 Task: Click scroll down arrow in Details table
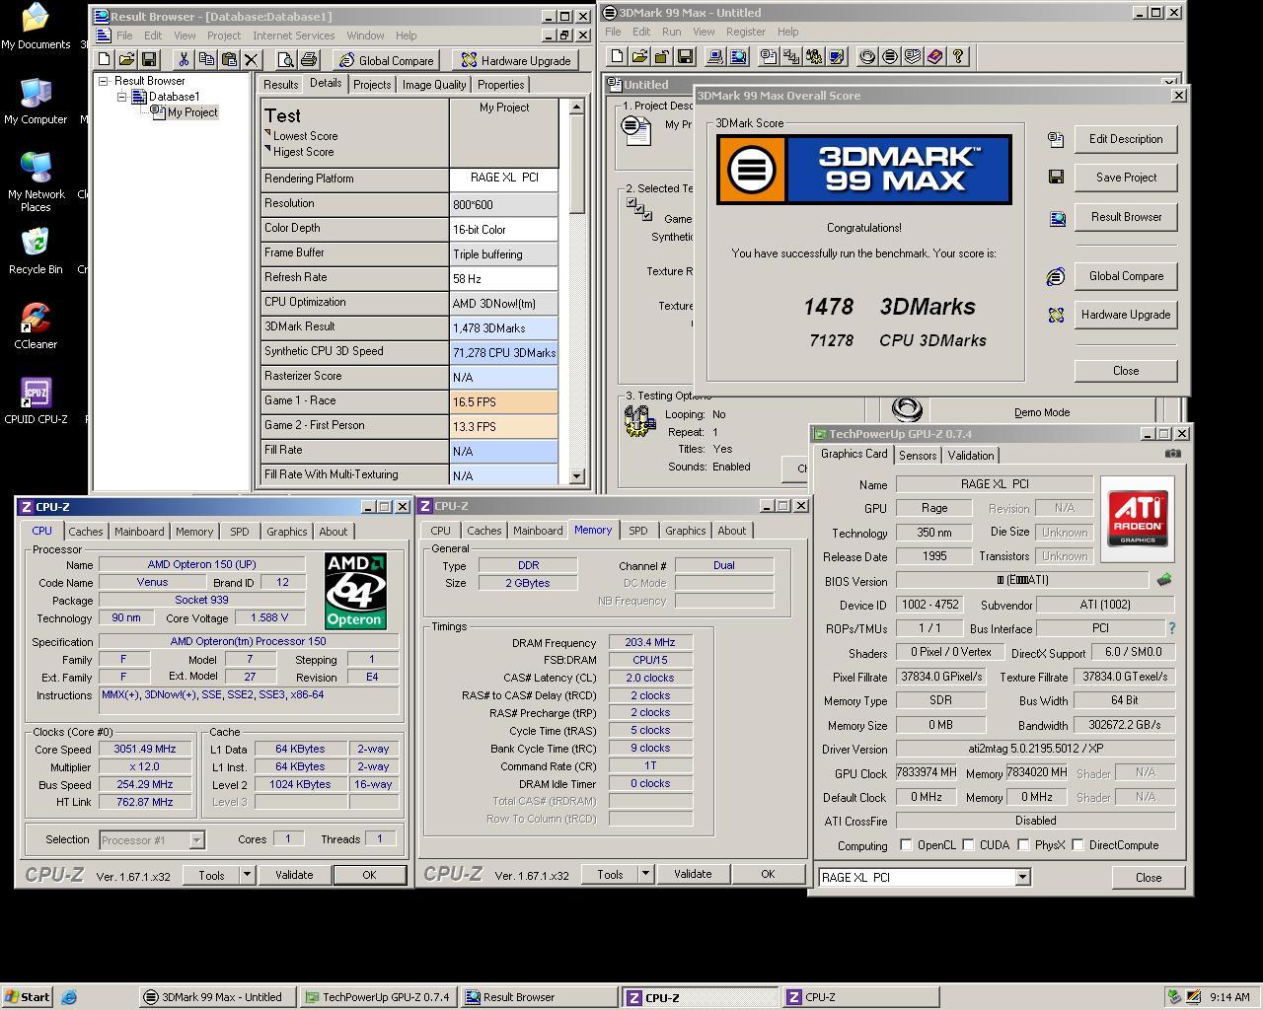click(577, 476)
